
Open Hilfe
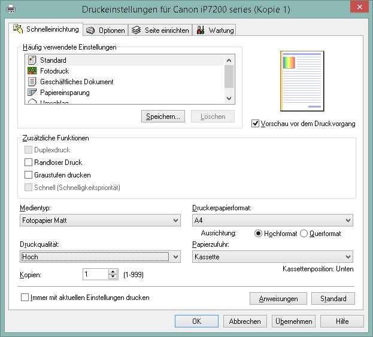pyautogui.click(x=342, y=321)
